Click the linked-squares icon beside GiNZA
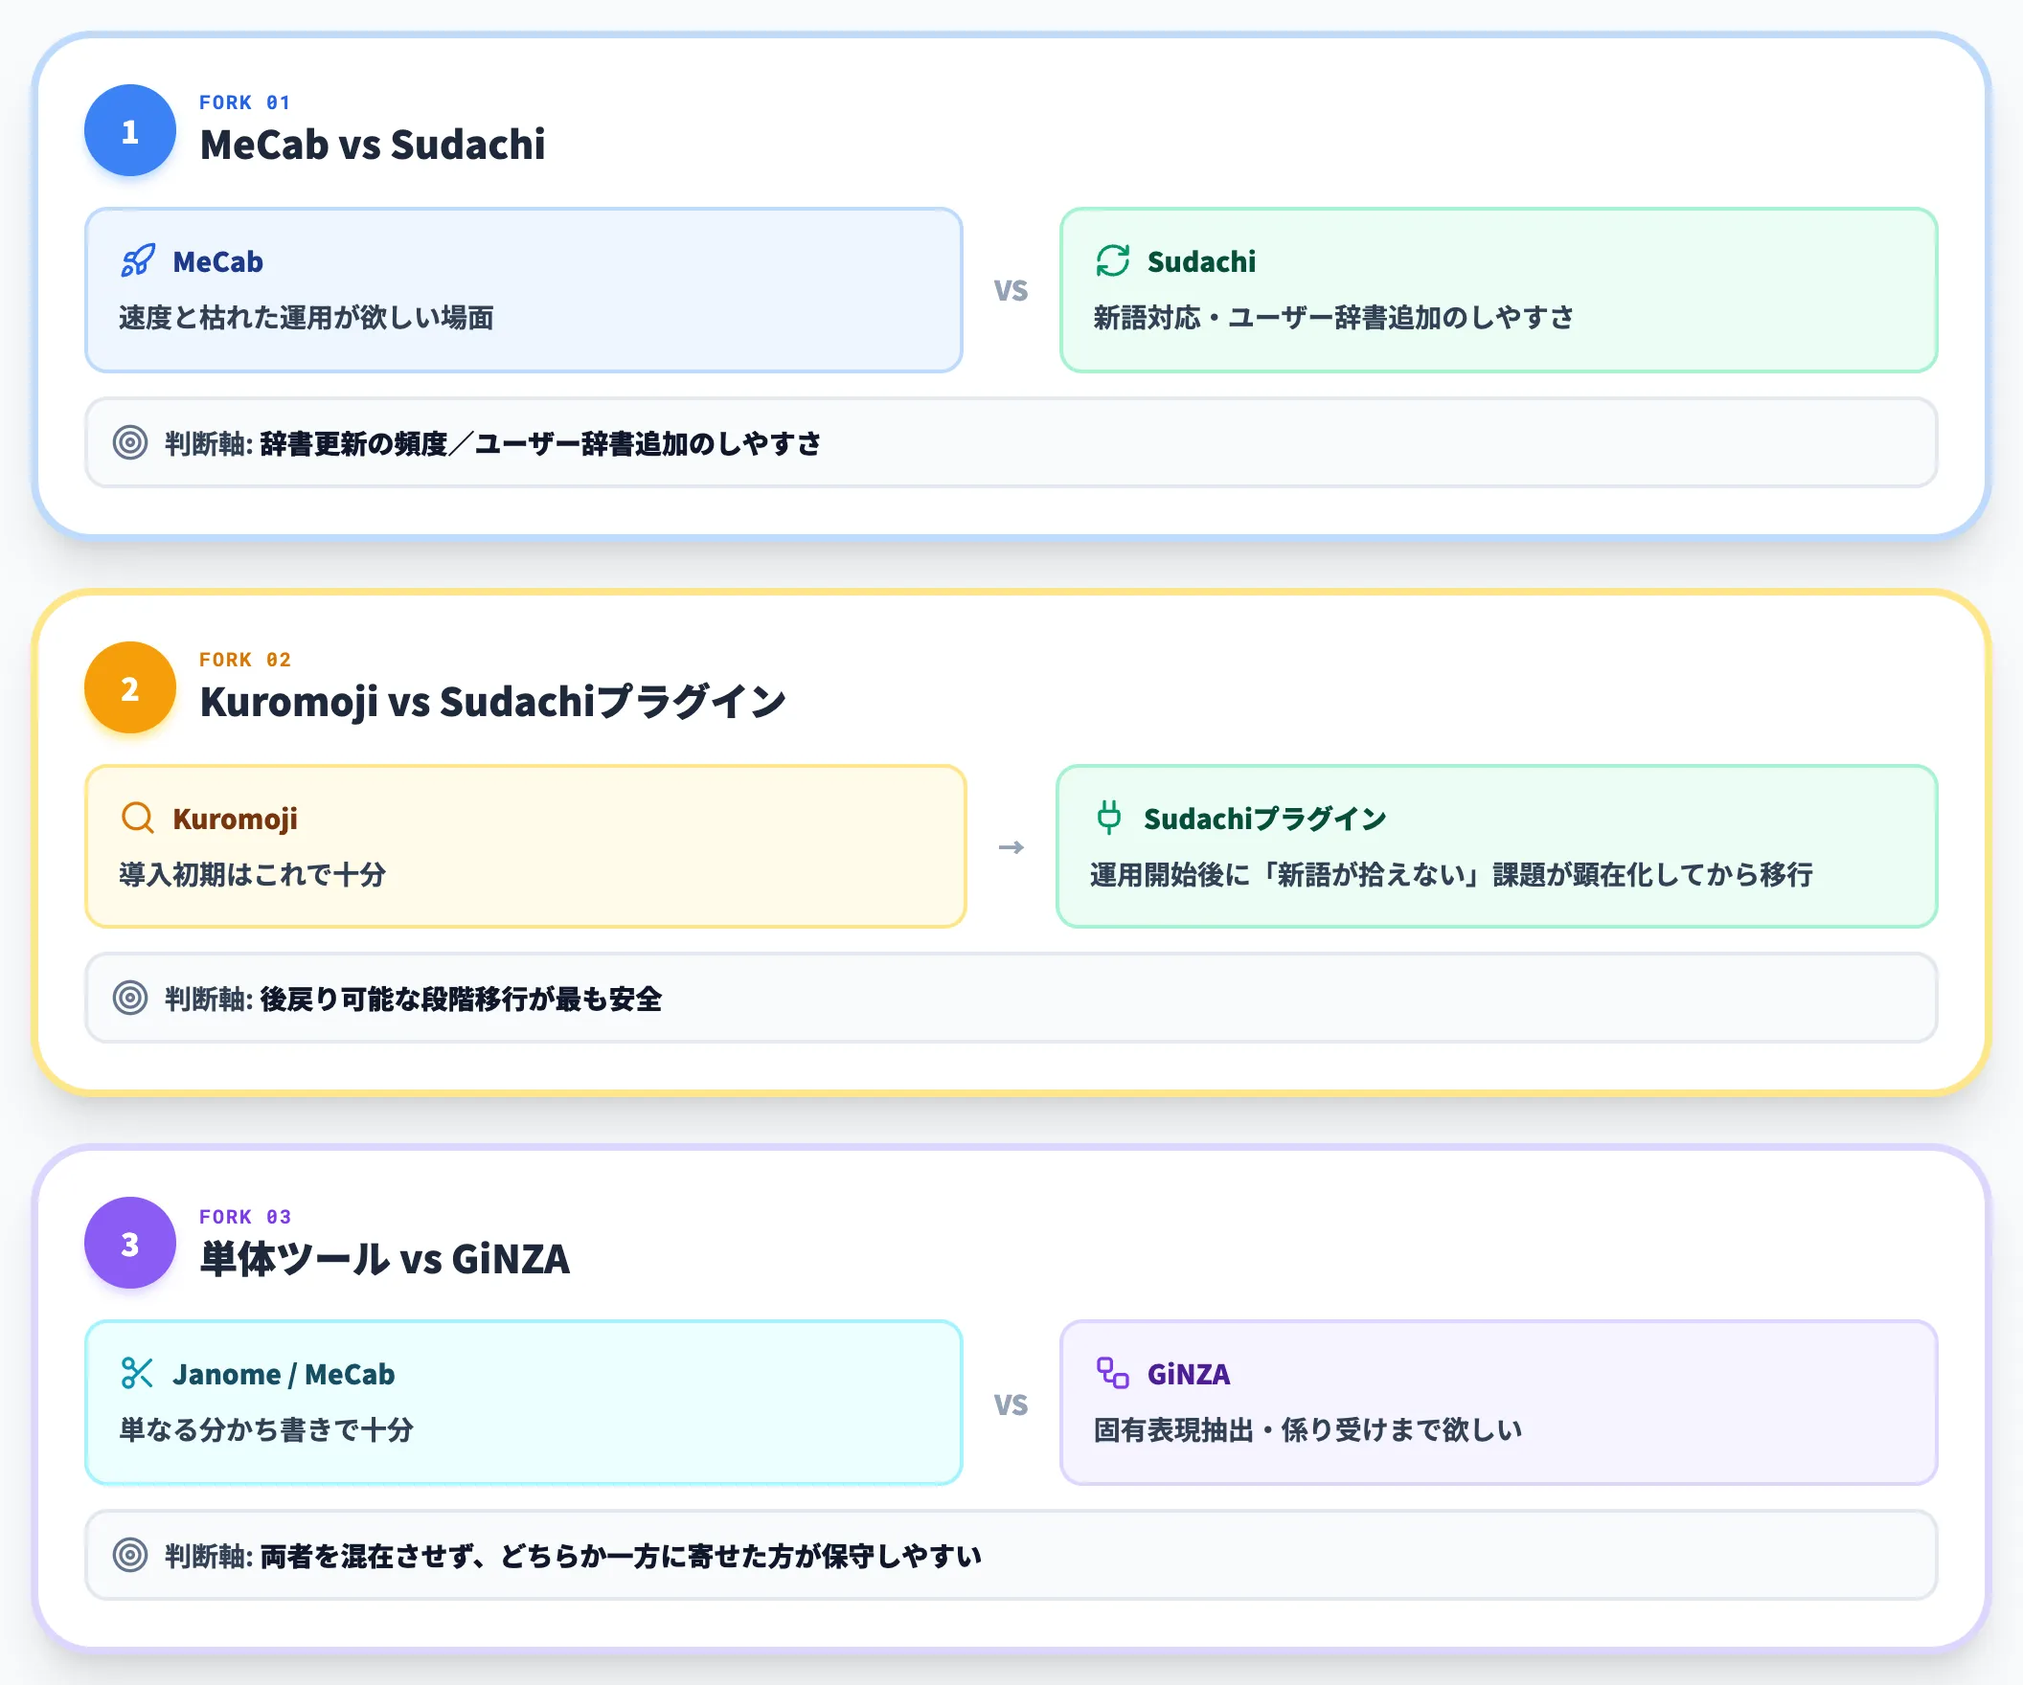Image resolution: width=2023 pixels, height=1685 pixels. pos(1113,1373)
